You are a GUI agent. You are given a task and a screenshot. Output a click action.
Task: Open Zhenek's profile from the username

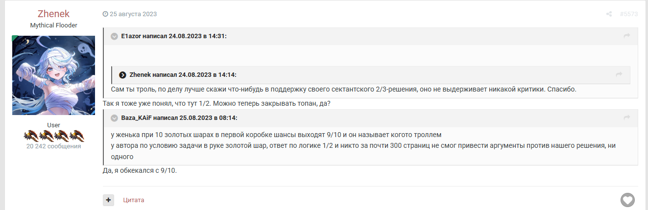(x=54, y=14)
